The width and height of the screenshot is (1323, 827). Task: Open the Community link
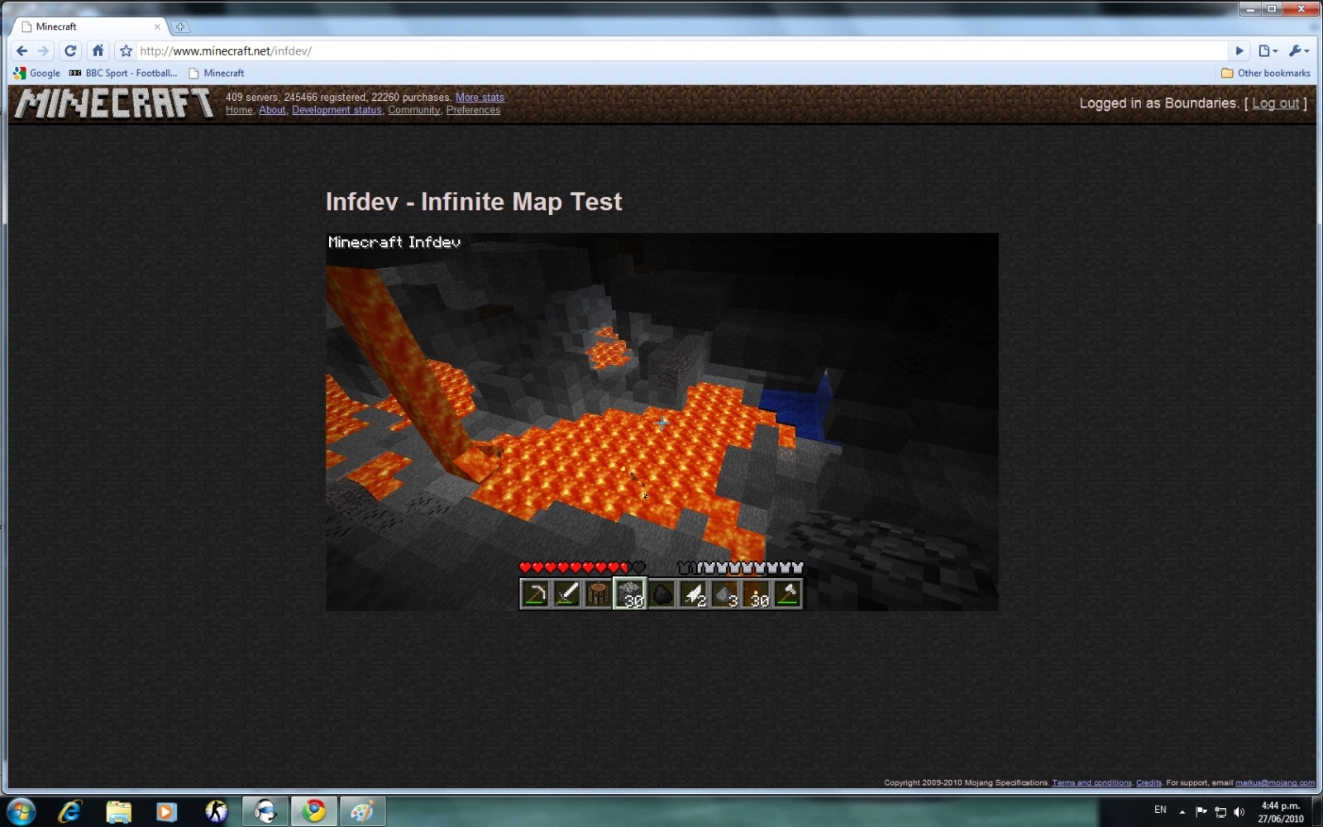(x=414, y=110)
